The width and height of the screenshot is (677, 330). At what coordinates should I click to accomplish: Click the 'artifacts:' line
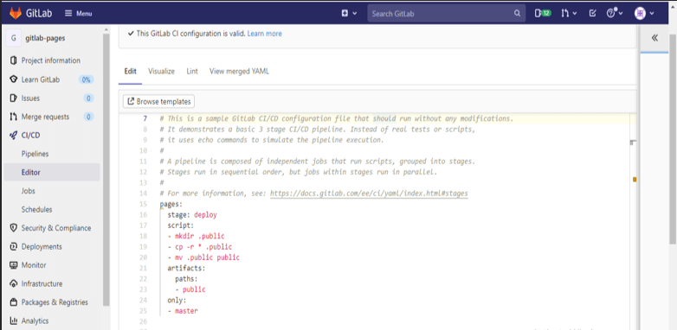coord(186,269)
